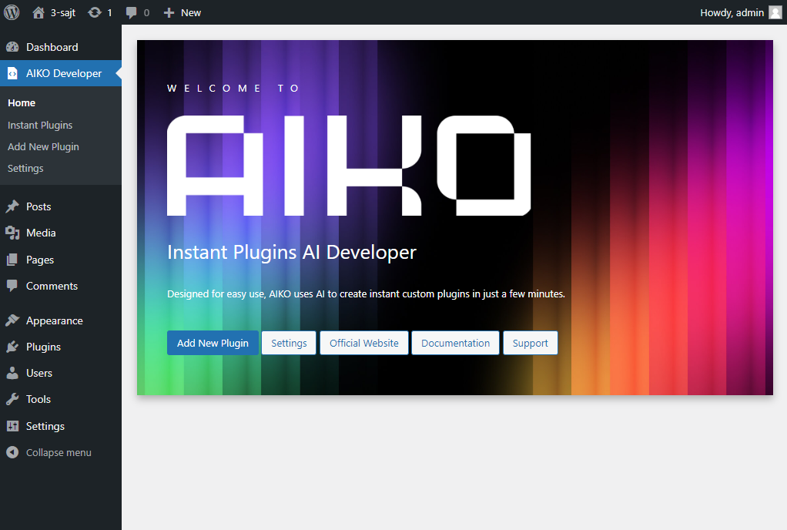
Task: Open Posts menu
Action: pyautogui.click(x=39, y=206)
